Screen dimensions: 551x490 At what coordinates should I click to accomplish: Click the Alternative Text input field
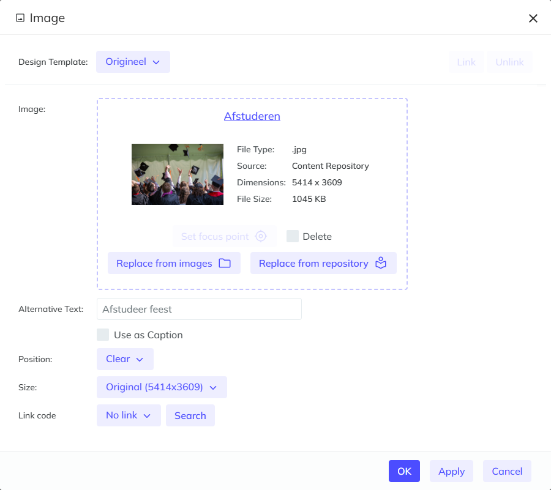tap(199, 309)
